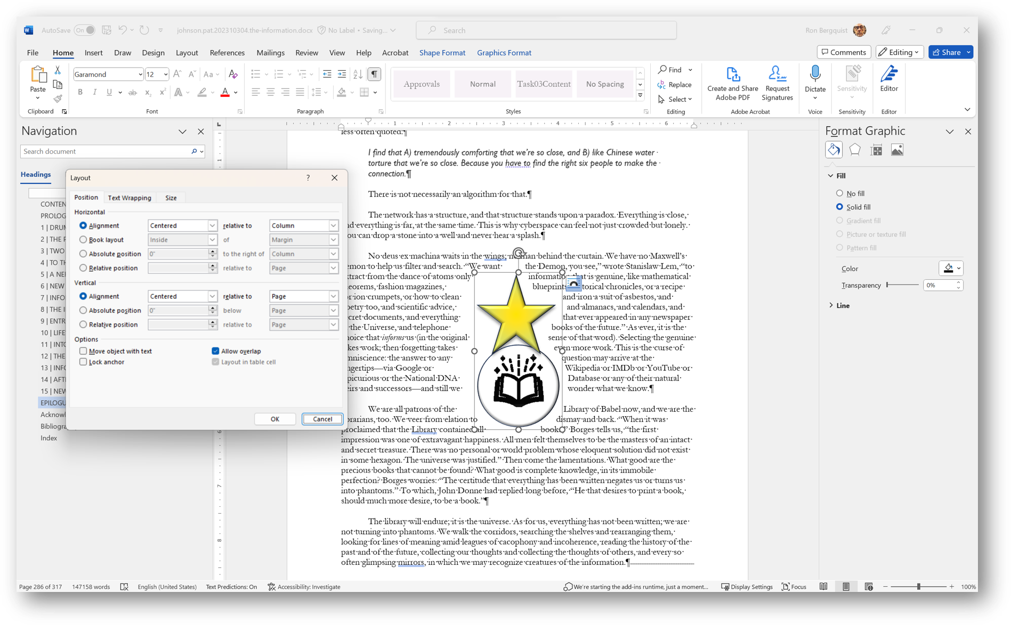
Task: Open Picture options in Format Graphic pane
Action: (897, 150)
